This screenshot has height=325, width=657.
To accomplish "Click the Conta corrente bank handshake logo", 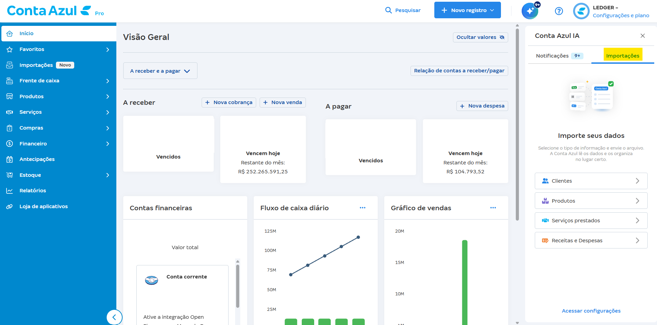I will [x=152, y=280].
